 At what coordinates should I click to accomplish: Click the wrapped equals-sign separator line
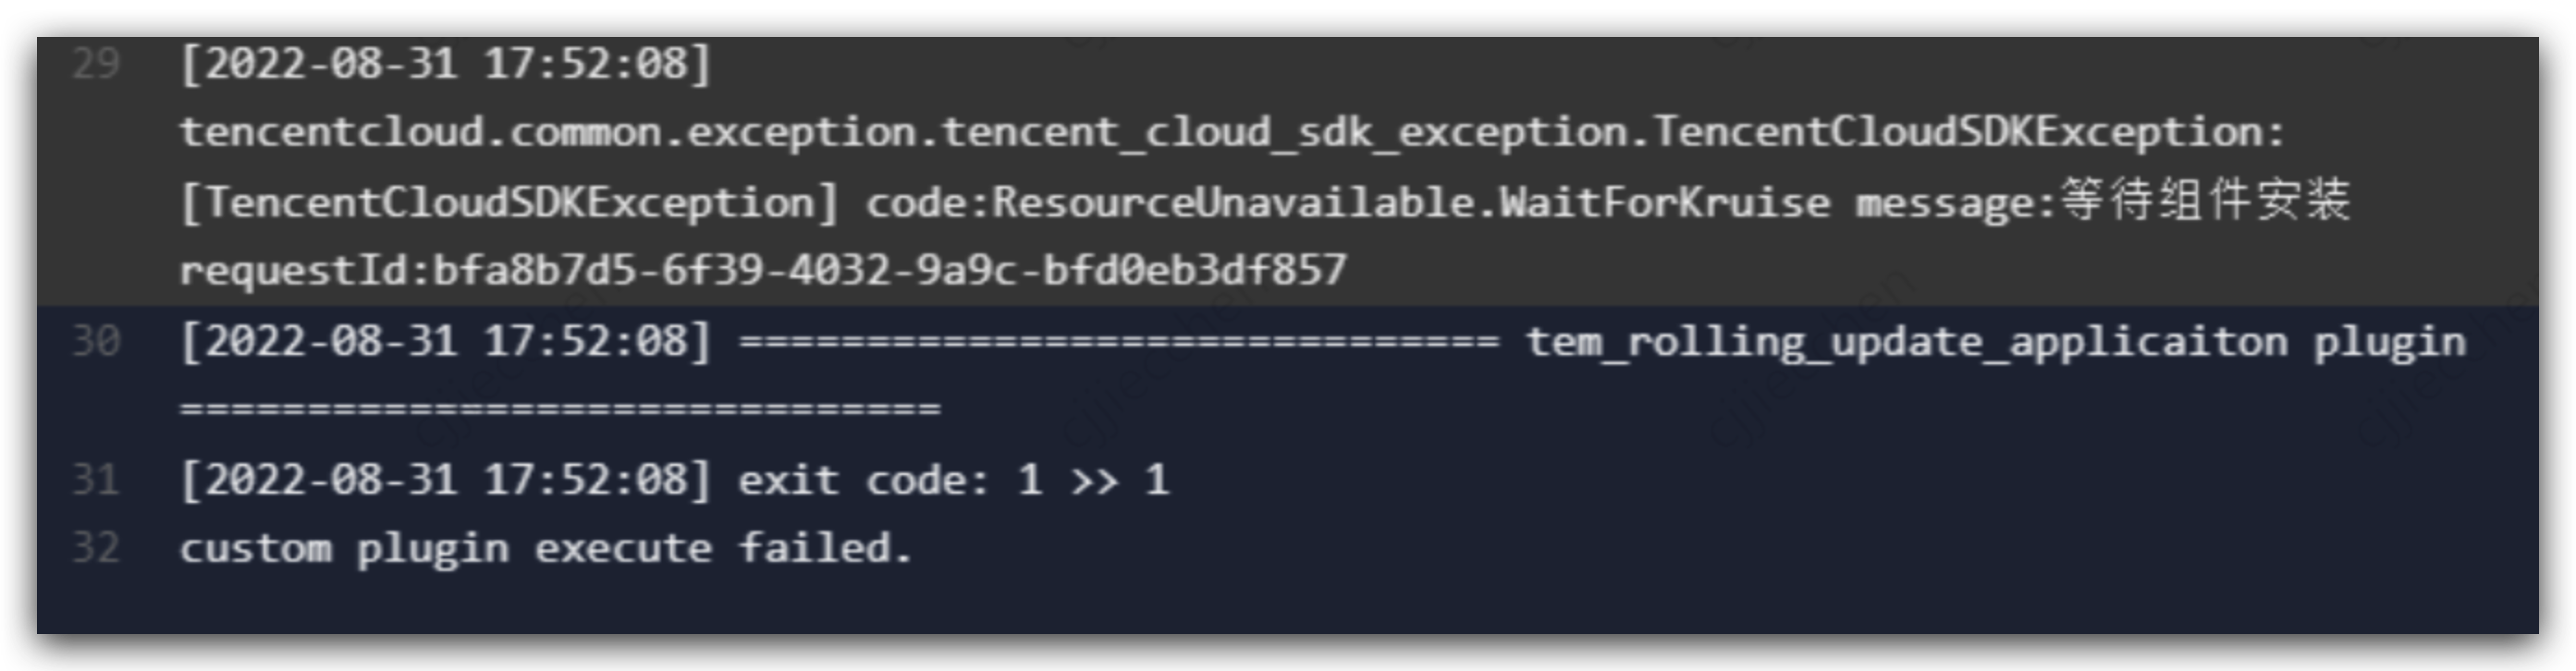tap(560, 409)
